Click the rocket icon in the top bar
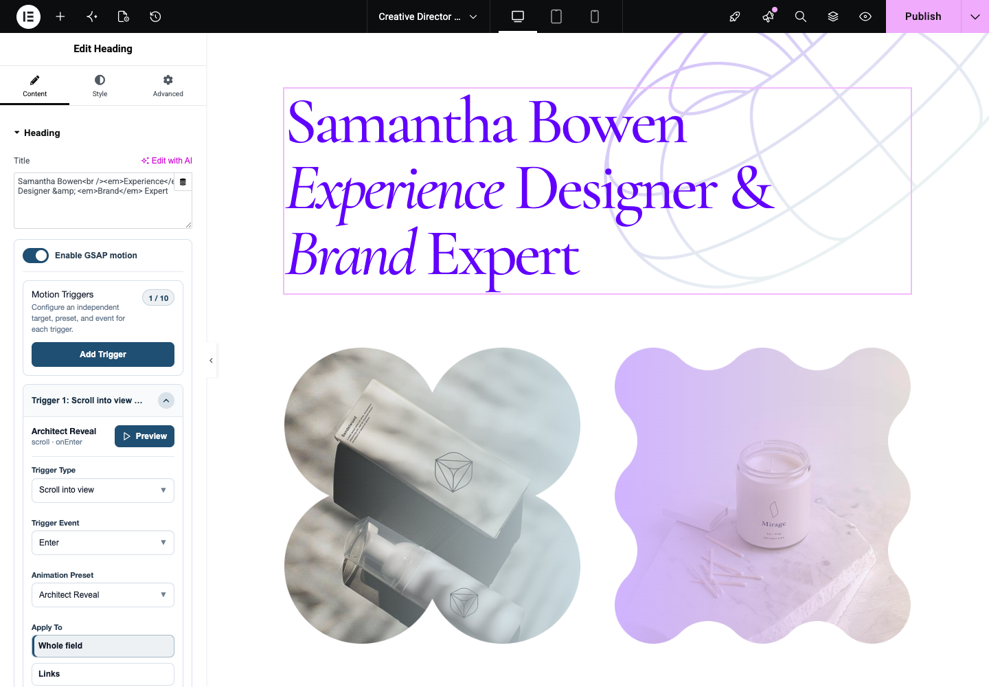 tap(735, 16)
